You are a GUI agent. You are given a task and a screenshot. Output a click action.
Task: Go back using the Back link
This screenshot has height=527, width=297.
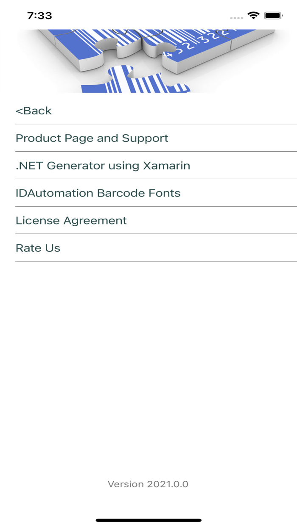pos(33,110)
